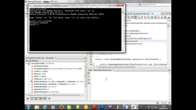This screenshot has width=196, height=110.
Task: Open Adobe Flash from the taskbar
Action: pyautogui.click(x=94, y=107)
